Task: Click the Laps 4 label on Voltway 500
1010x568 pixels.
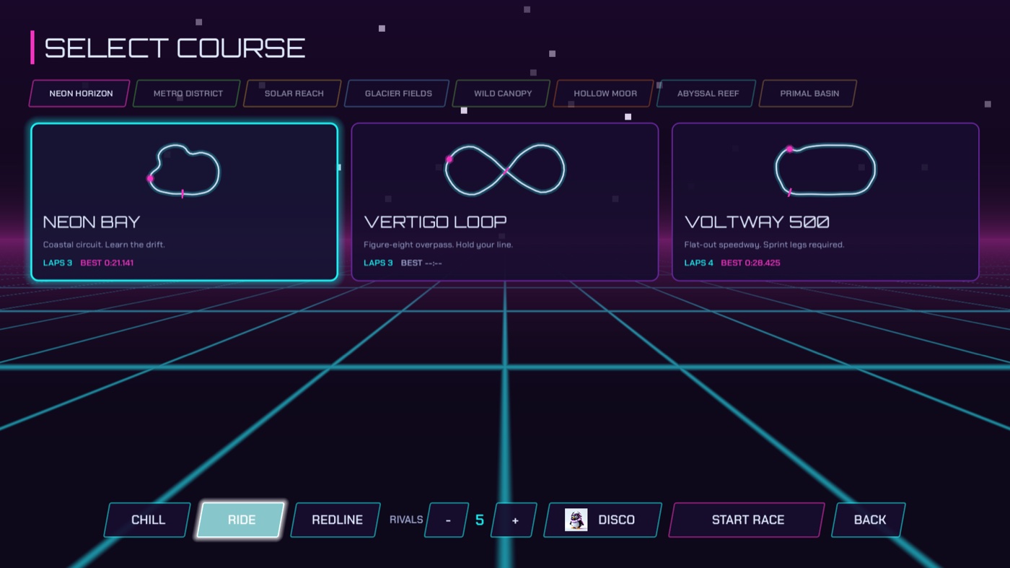Action: (698, 263)
